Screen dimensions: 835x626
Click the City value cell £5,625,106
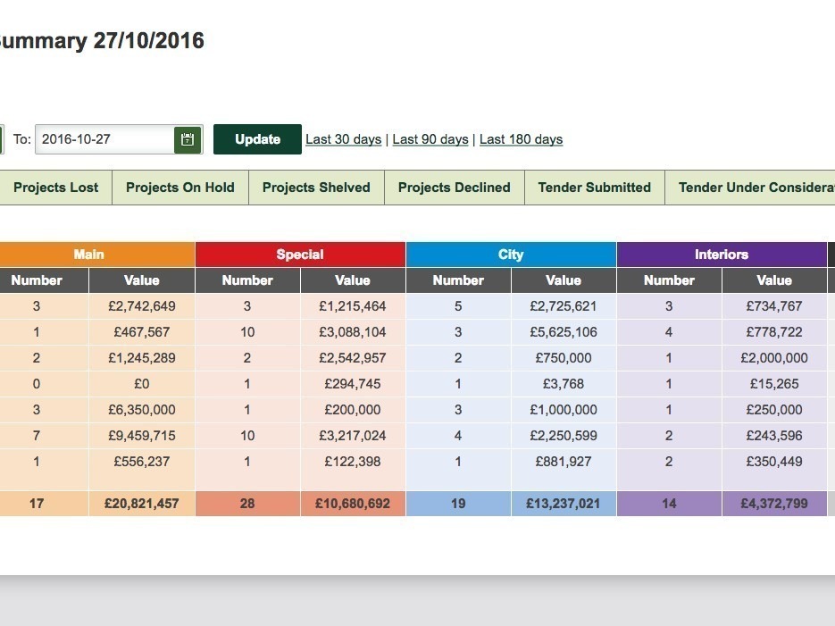point(564,332)
